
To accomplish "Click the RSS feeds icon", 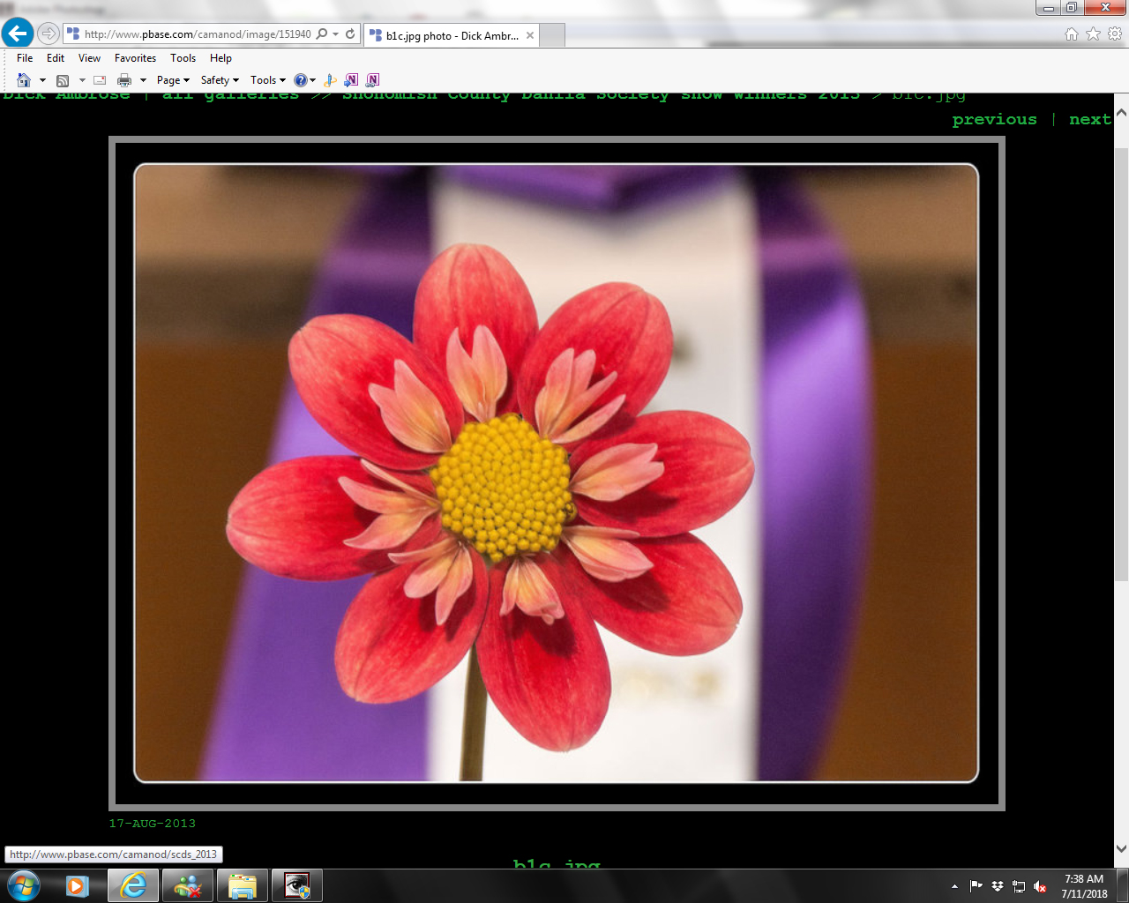I will coord(63,80).
